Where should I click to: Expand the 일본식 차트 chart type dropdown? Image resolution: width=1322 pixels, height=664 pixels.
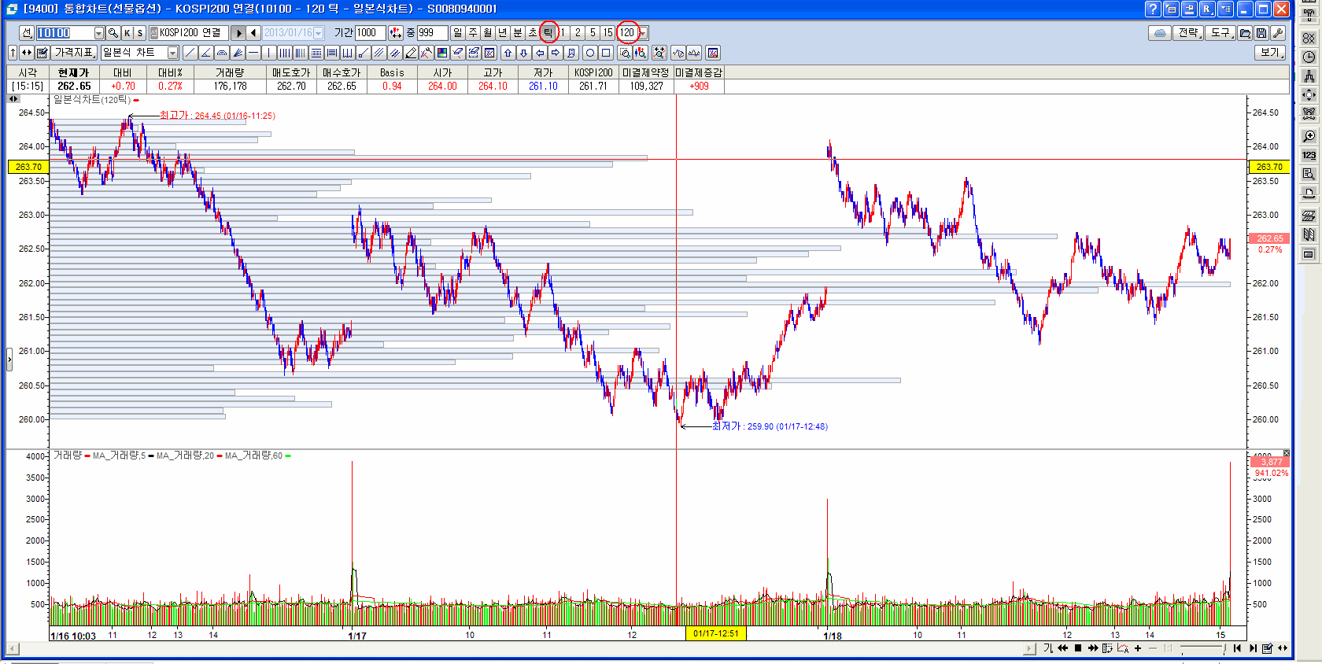point(172,53)
